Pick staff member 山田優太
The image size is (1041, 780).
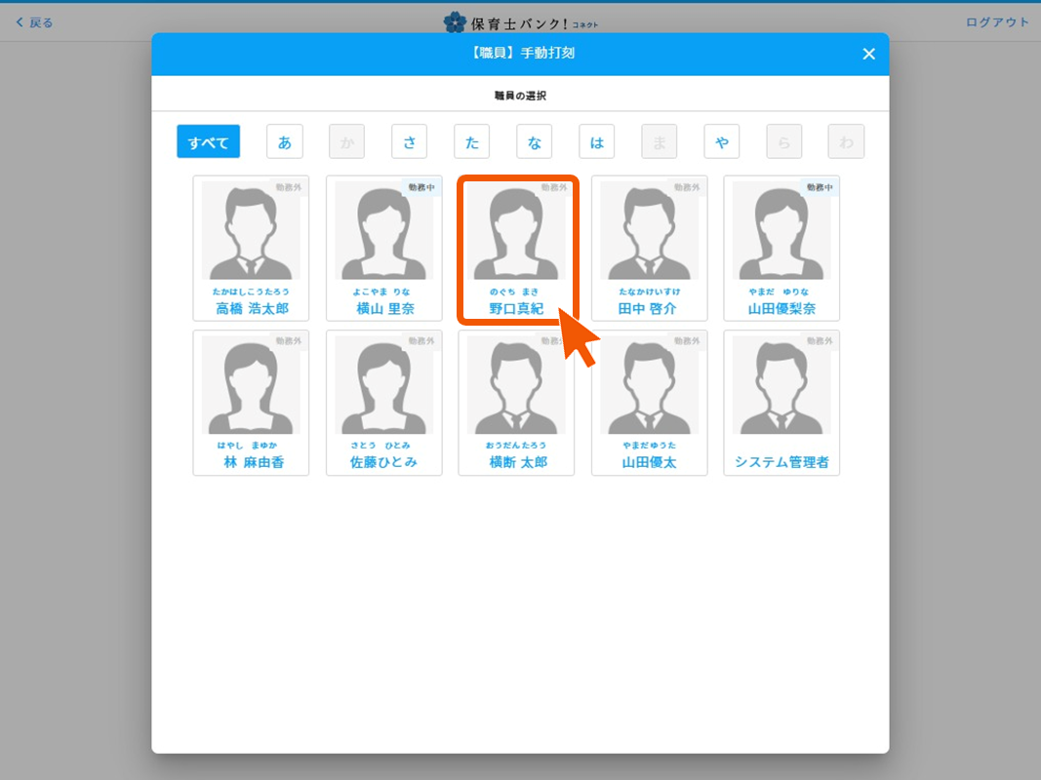pyautogui.click(x=649, y=402)
